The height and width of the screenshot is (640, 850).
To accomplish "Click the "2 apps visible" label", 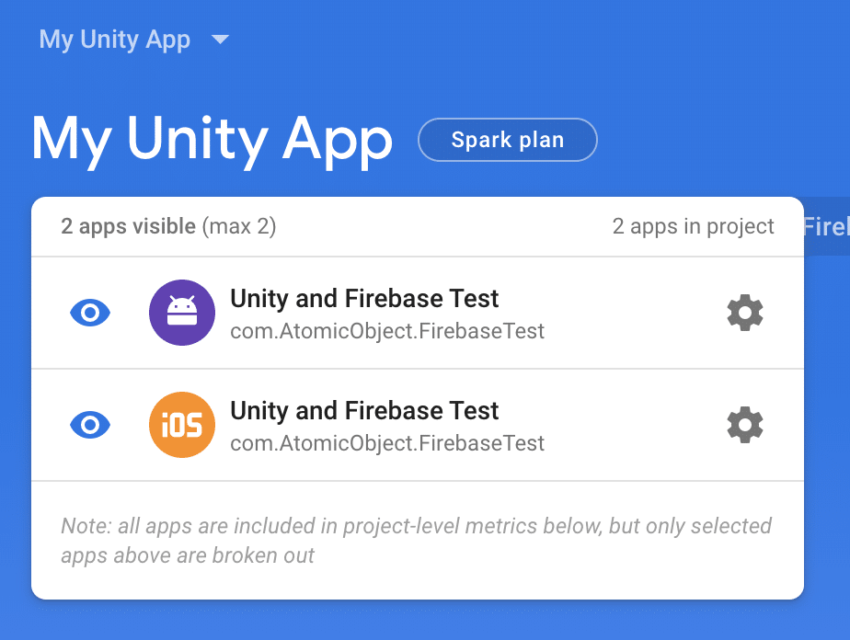I will click(128, 226).
